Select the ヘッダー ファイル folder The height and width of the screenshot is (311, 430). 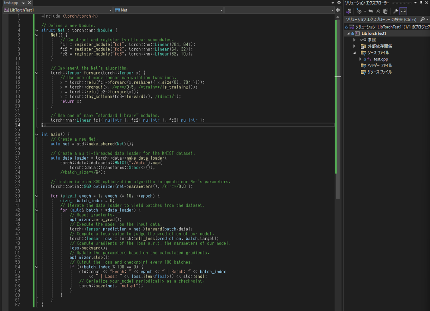(x=379, y=65)
